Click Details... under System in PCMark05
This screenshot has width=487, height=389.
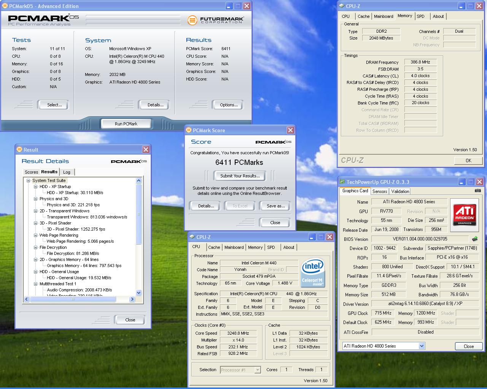click(x=154, y=105)
